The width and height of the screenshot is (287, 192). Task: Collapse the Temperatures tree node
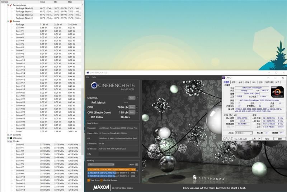[x=8, y=5]
